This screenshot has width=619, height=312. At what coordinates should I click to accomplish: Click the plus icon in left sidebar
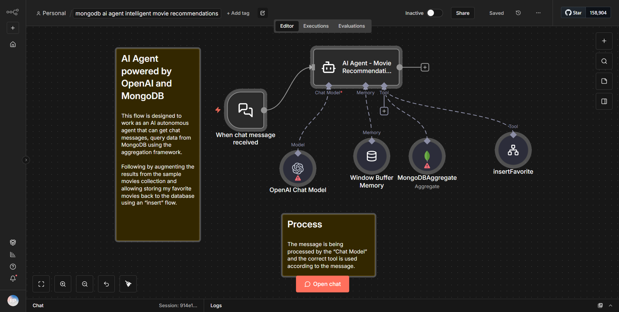[13, 28]
